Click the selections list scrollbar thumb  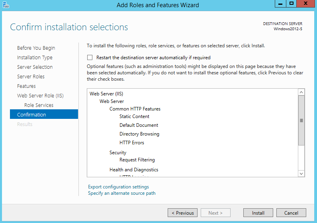click(301, 120)
